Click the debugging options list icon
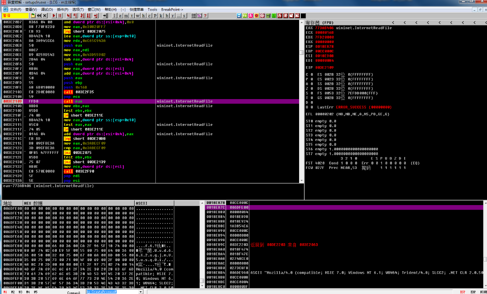This screenshot has height=294, width=487. [x=194, y=15]
